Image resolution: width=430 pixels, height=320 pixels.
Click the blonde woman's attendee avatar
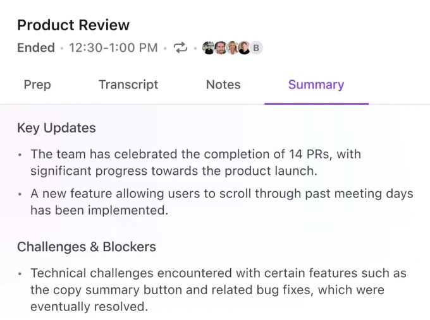point(233,48)
